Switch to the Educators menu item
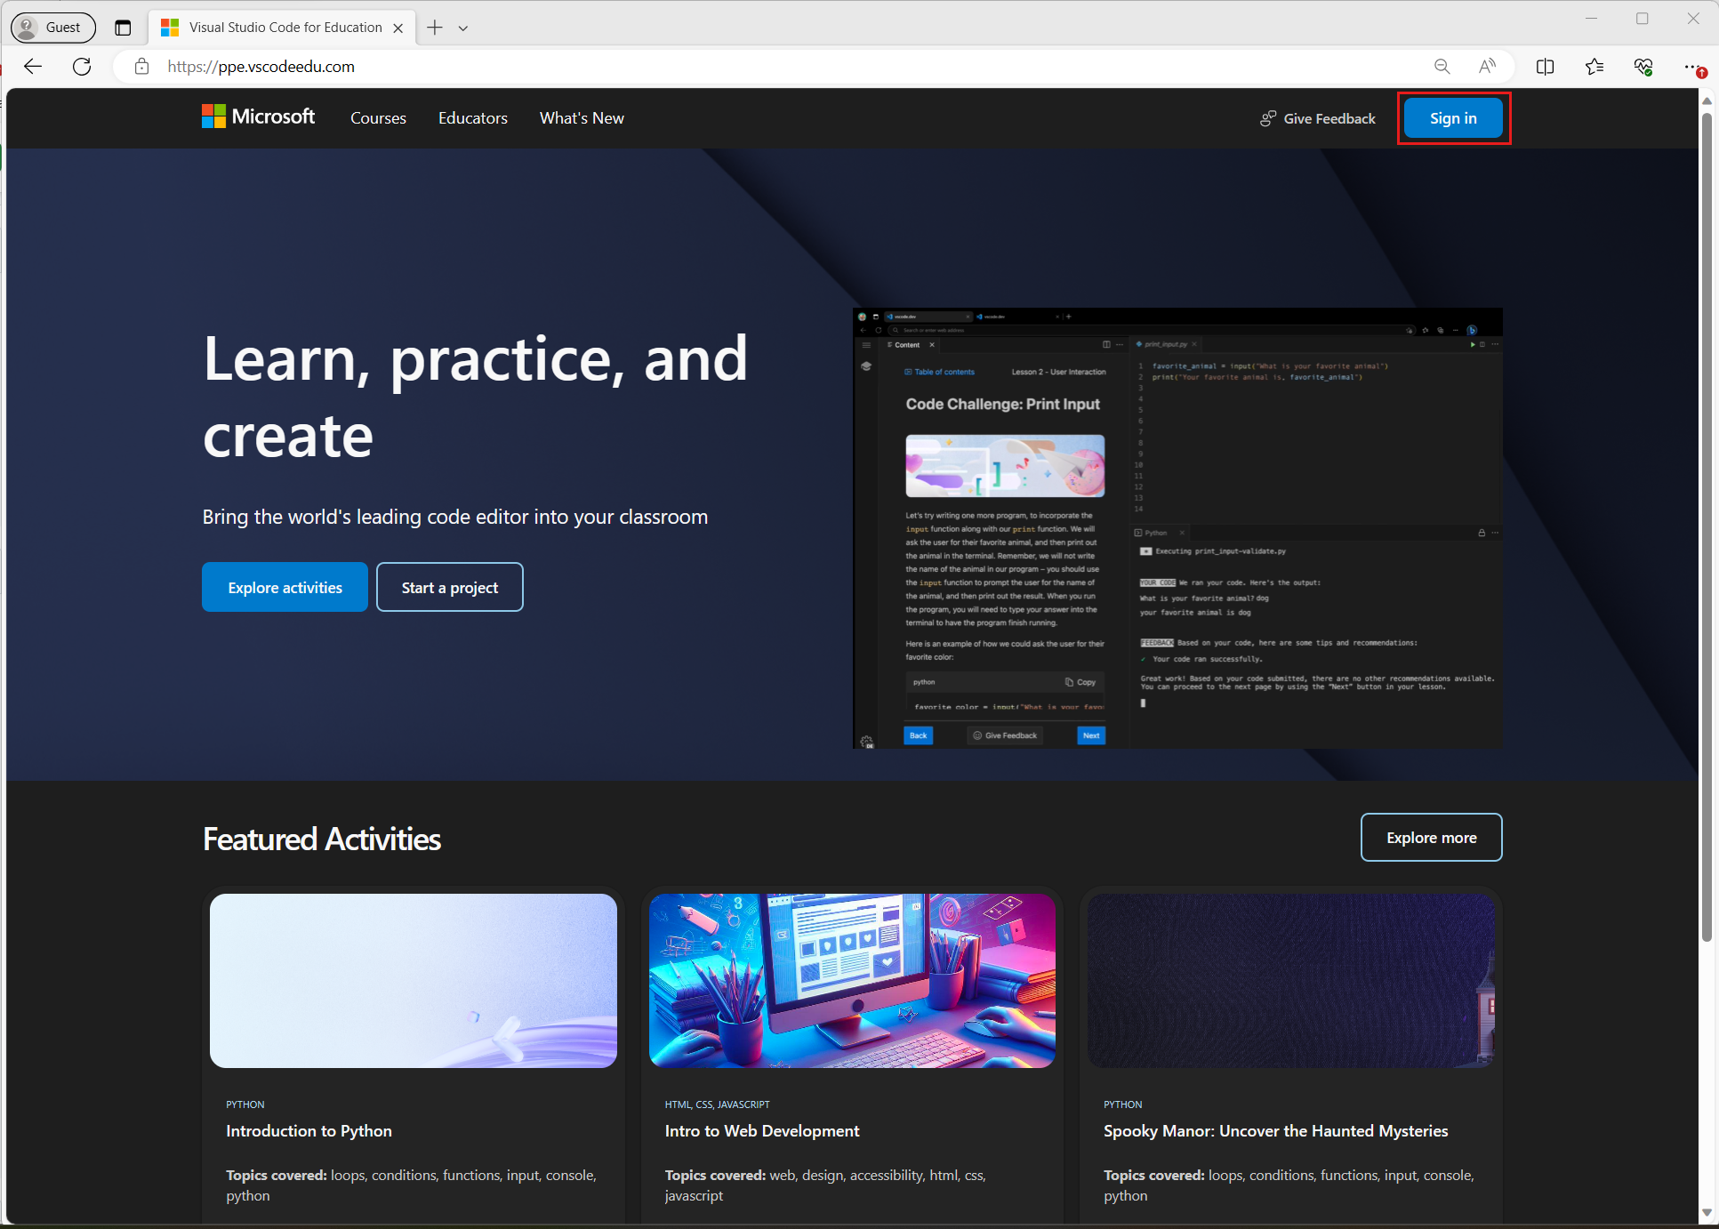 (x=472, y=117)
